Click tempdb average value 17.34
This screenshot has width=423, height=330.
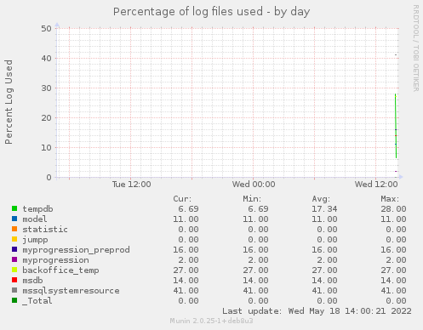[x=324, y=209]
